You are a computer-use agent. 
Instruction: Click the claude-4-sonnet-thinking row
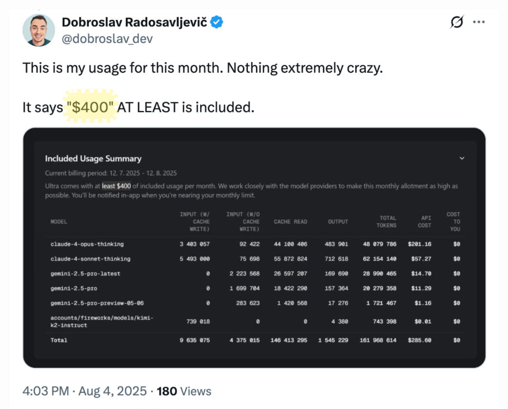(255, 259)
